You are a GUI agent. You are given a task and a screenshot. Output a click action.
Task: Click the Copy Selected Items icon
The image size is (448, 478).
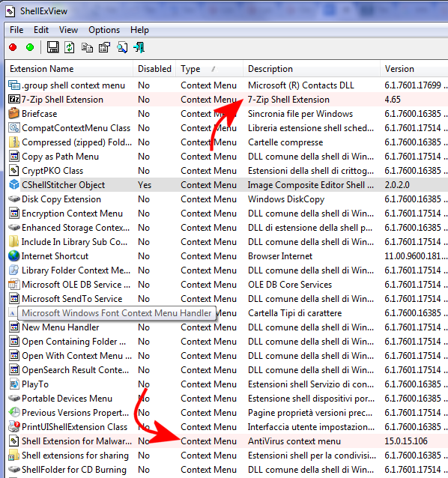coord(87,47)
